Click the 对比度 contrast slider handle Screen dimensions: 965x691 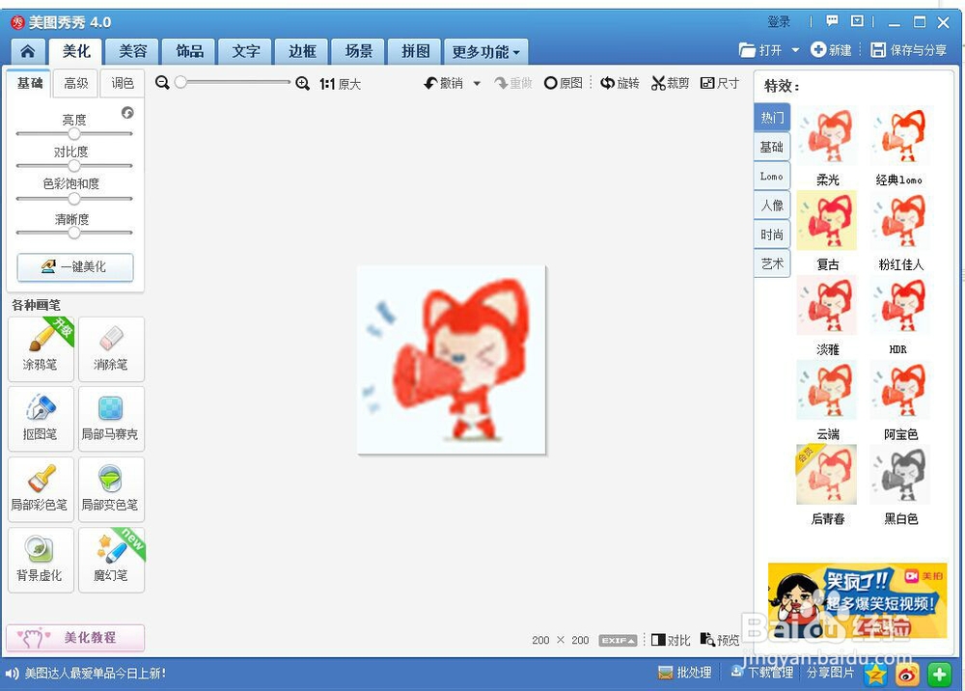tap(74, 166)
